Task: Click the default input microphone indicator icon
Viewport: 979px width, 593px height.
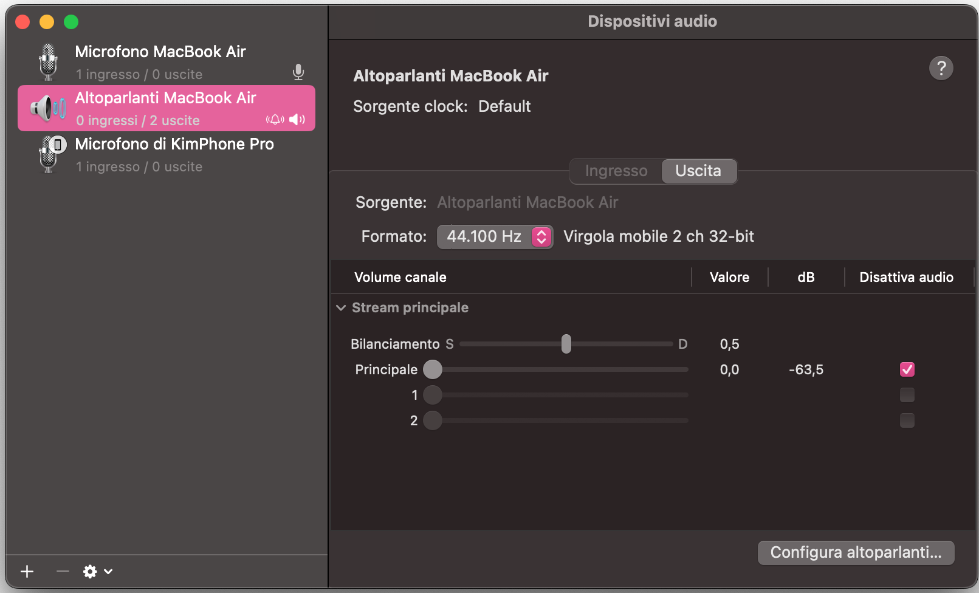Action: pyautogui.click(x=298, y=71)
